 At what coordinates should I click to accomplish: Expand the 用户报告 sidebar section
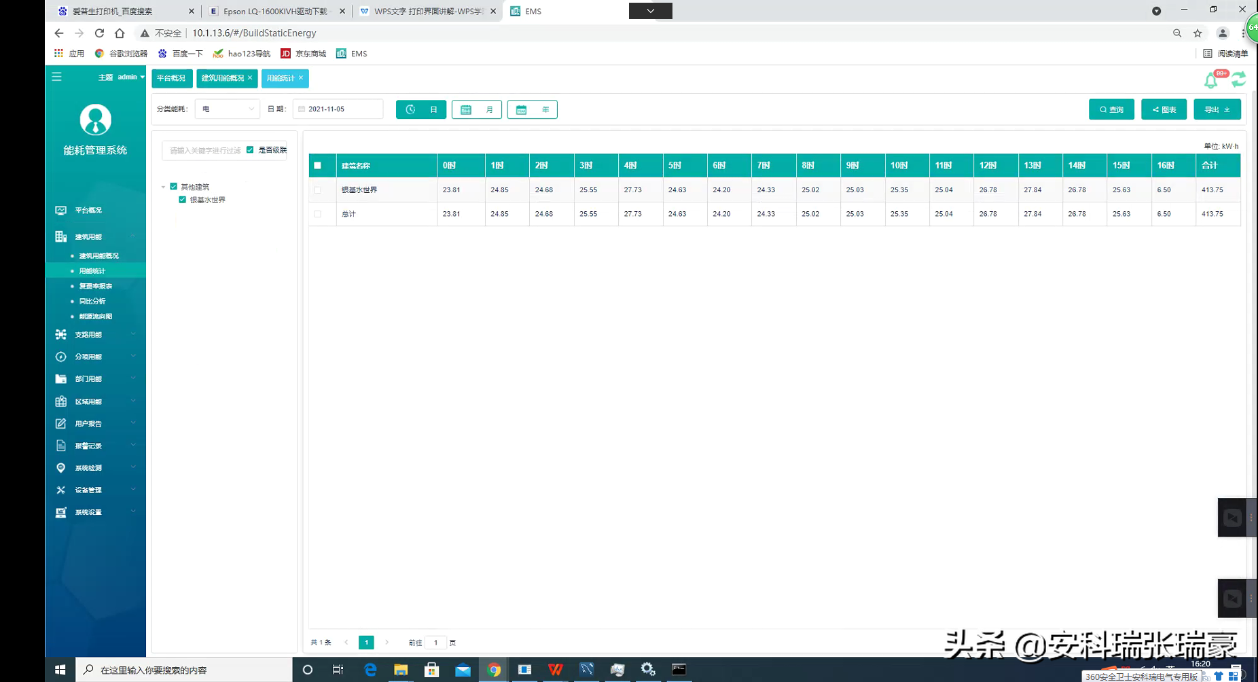pos(95,424)
